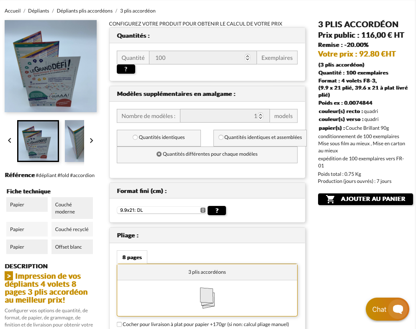Select Quantités différentes pour chaque modèles
The image size is (416, 329).
click(x=159, y=154)
